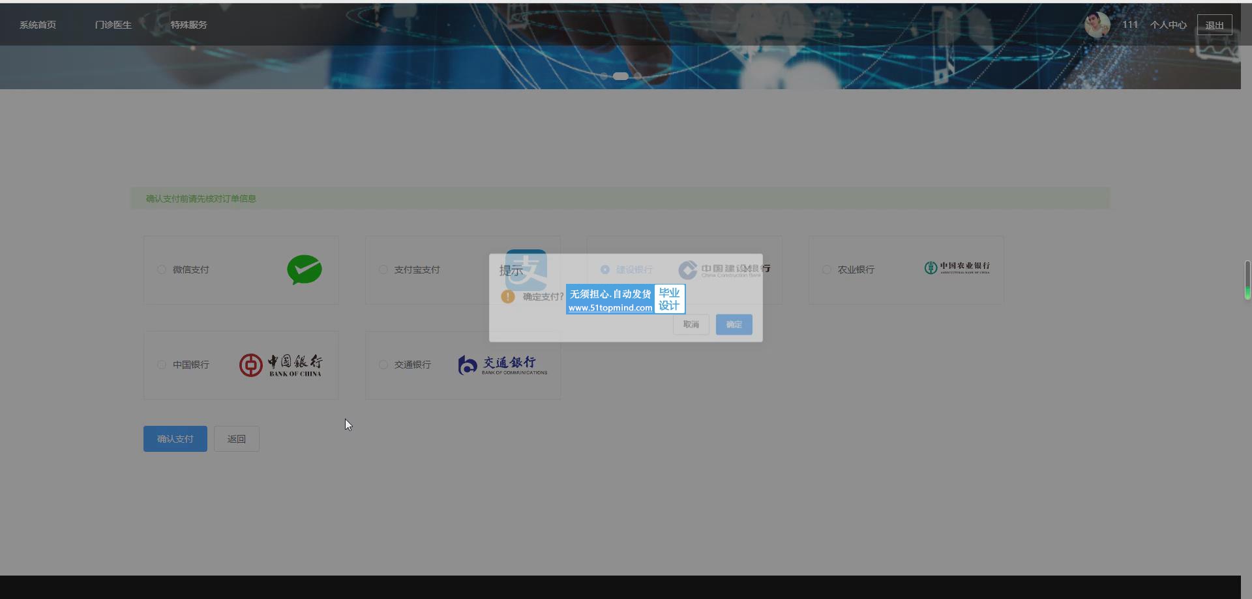The image size is (1252, 599).
Task: Click the 确认支付前请先核对订单信息 notice text
Action: coord(201,199)
